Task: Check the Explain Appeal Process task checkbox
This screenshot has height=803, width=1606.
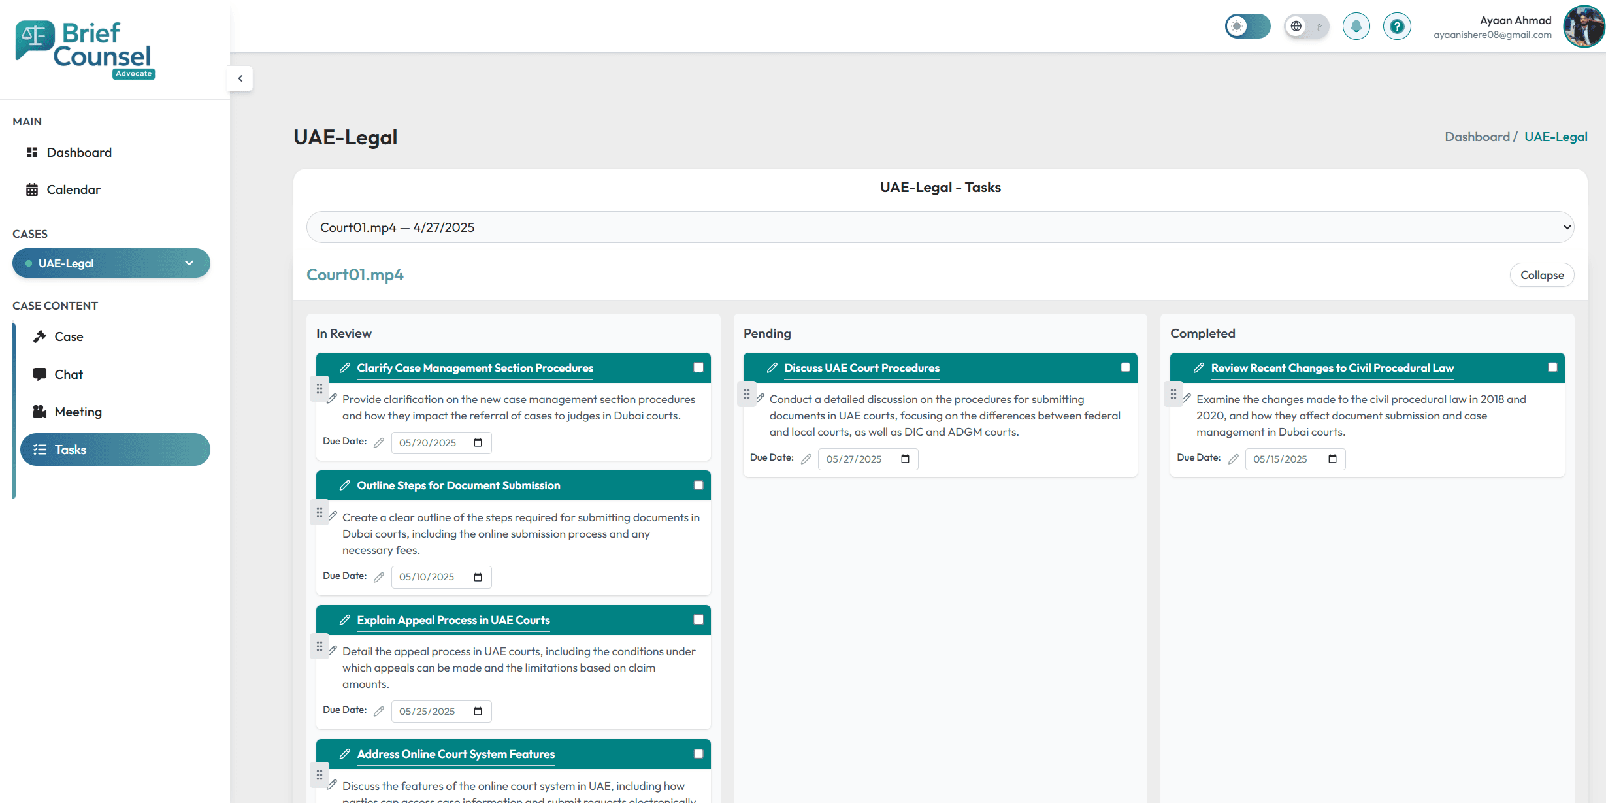Action: click(x=698, y=619)
